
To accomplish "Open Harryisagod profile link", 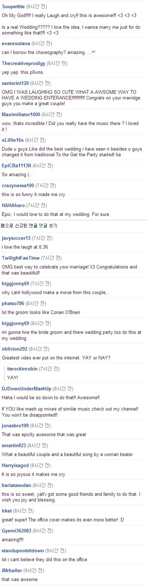I will tap(15, 466).
